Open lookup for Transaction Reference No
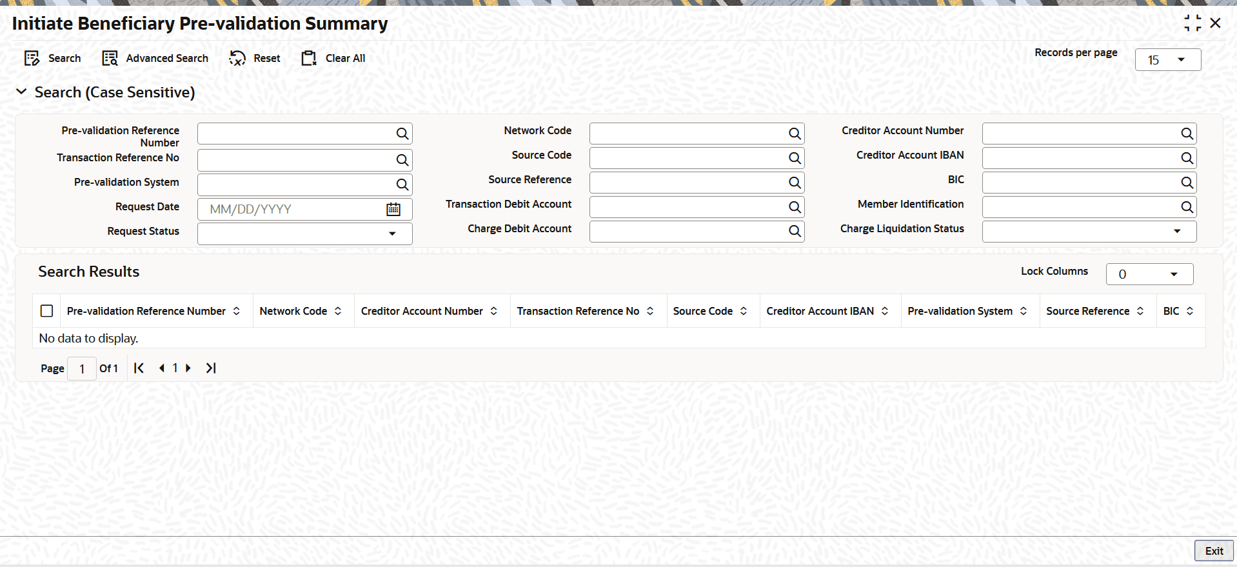The image size is (1237, 567). pyautogui.click(x=402, y=160)
